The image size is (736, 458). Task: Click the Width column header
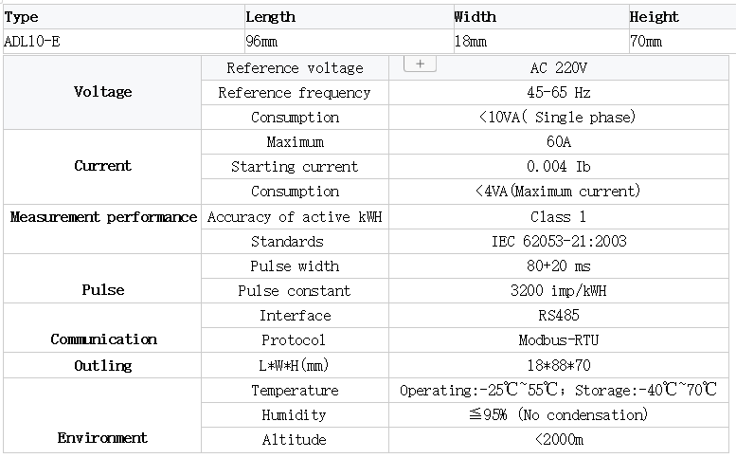pos(475,17)
